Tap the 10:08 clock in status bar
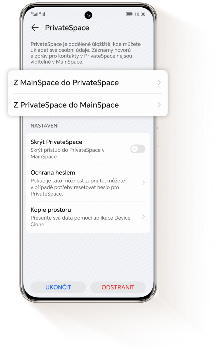The image size is (223, 352). pyautogui.click(x=140, y=14)
